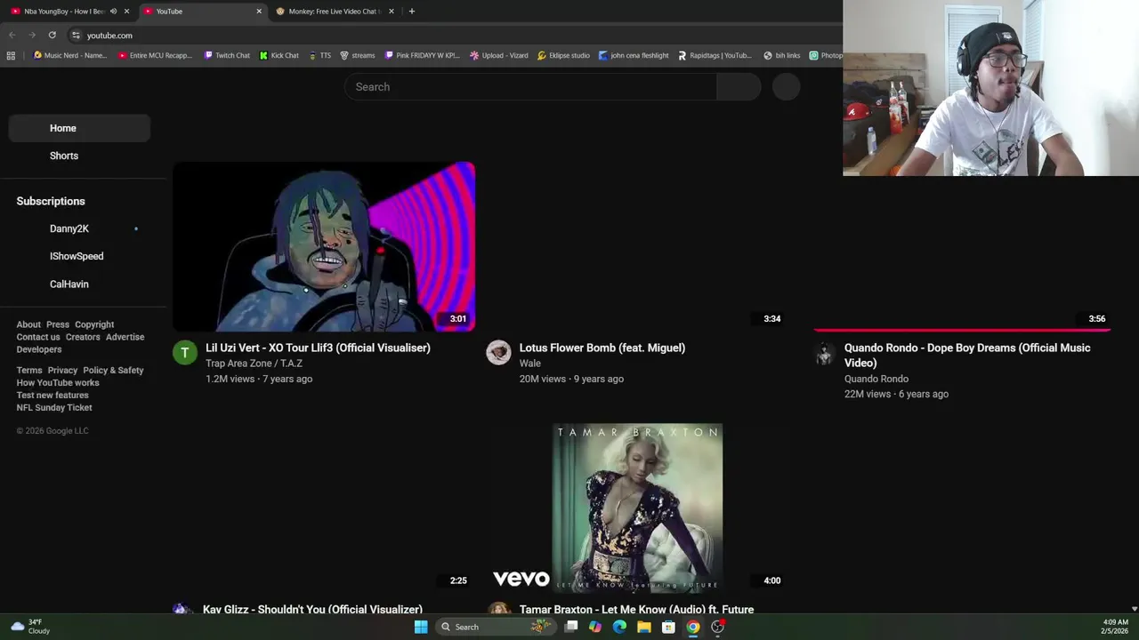Click the Copyright footer link

coord(94,324)
